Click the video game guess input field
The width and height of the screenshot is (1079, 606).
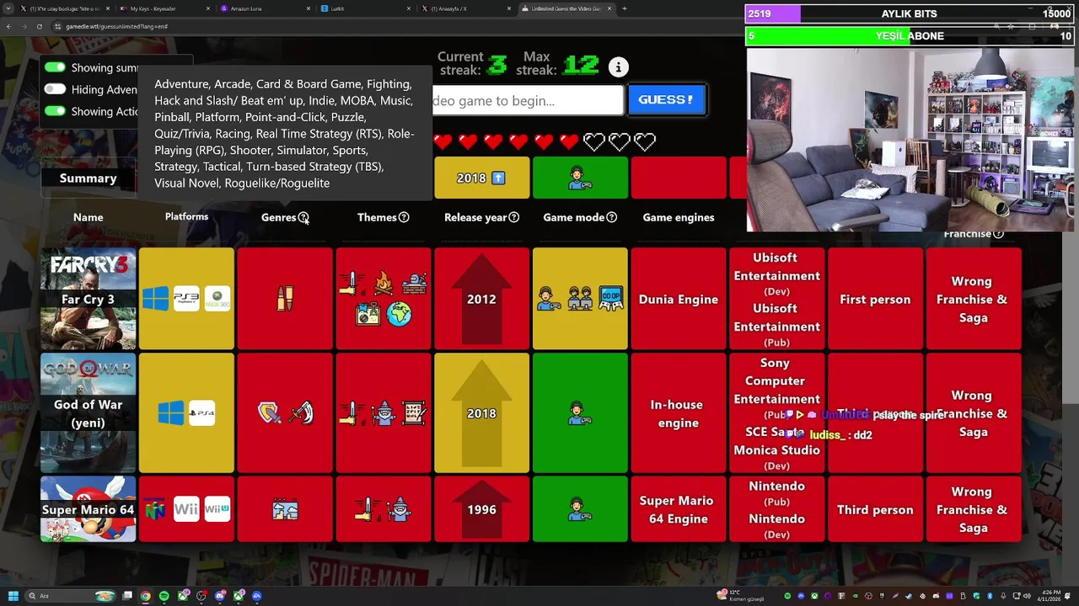coord(528,100)
